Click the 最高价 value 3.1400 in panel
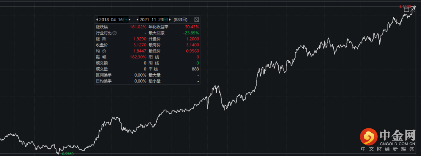The width and height of the screenshot is (421, 156). tap(193, 45)
